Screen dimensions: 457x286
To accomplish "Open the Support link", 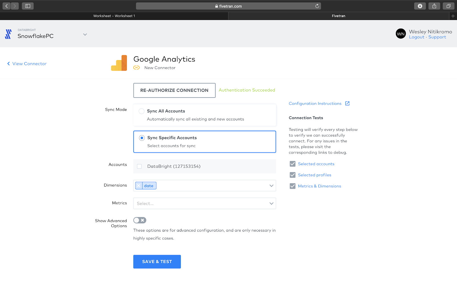I will point(437,37).
